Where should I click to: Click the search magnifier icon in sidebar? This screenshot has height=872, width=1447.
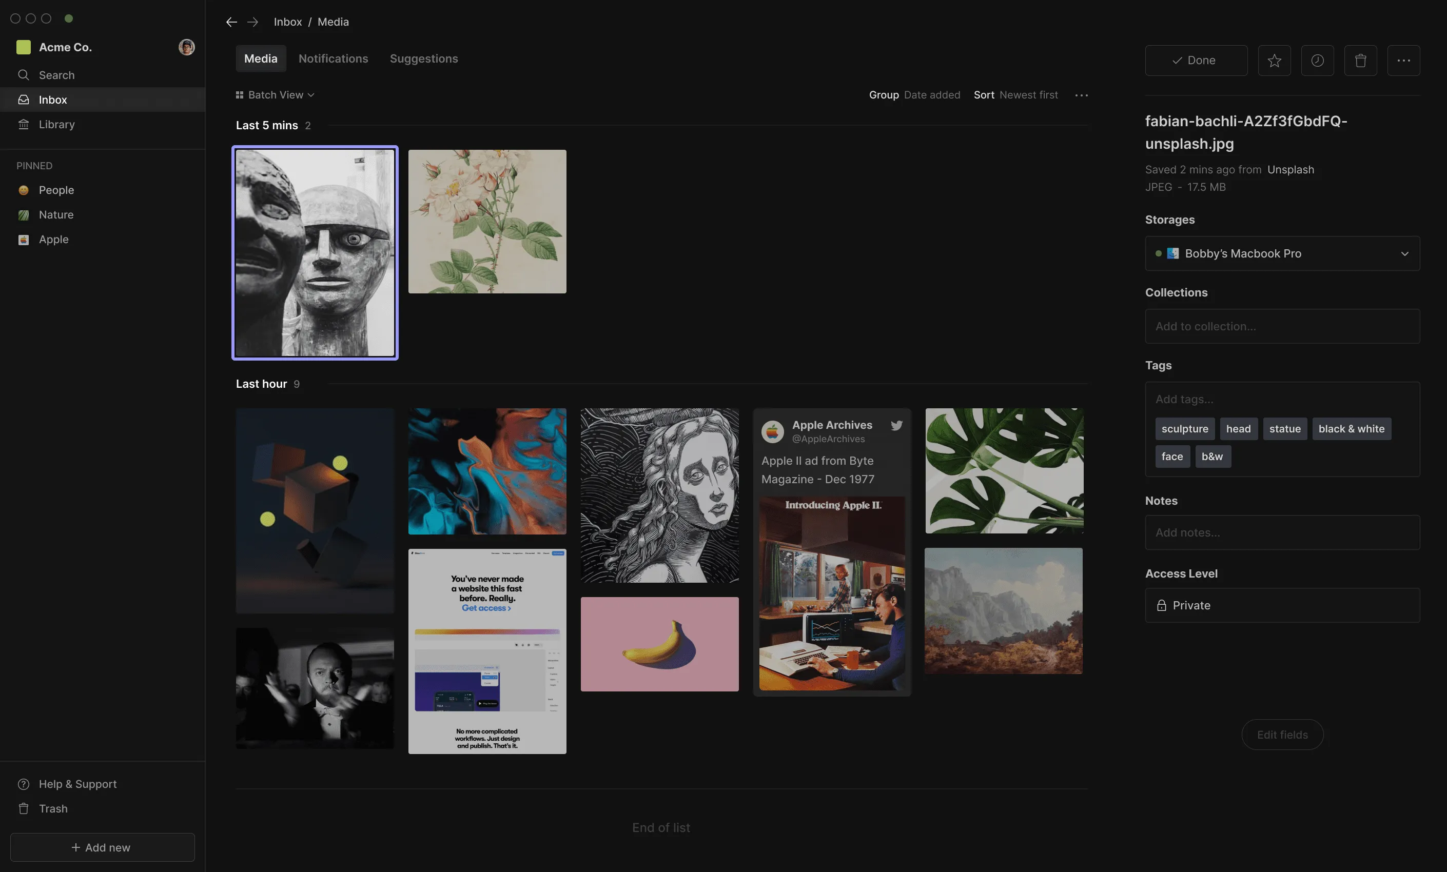coord(24,75)
